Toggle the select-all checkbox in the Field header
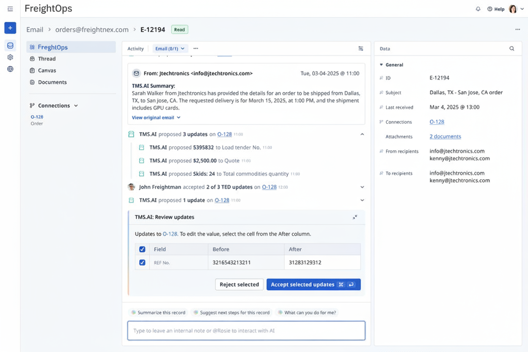Screen dimensions: 528x352 click(142, 249)
